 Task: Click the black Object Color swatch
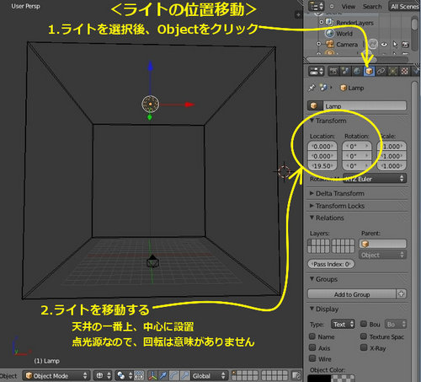pos(319,378)
